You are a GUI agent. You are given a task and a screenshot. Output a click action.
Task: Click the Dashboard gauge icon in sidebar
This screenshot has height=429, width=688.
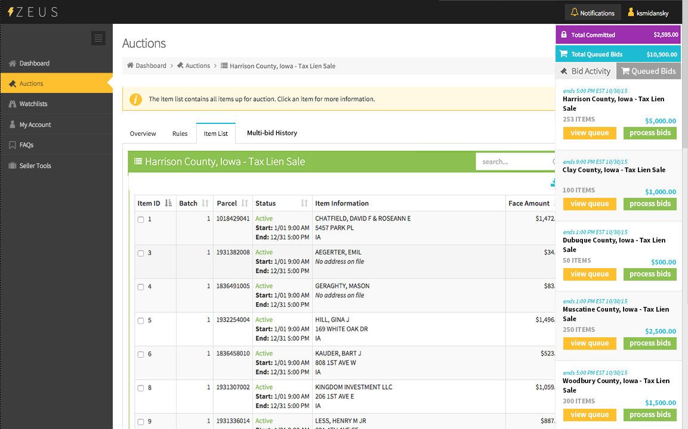pos(13,63)
